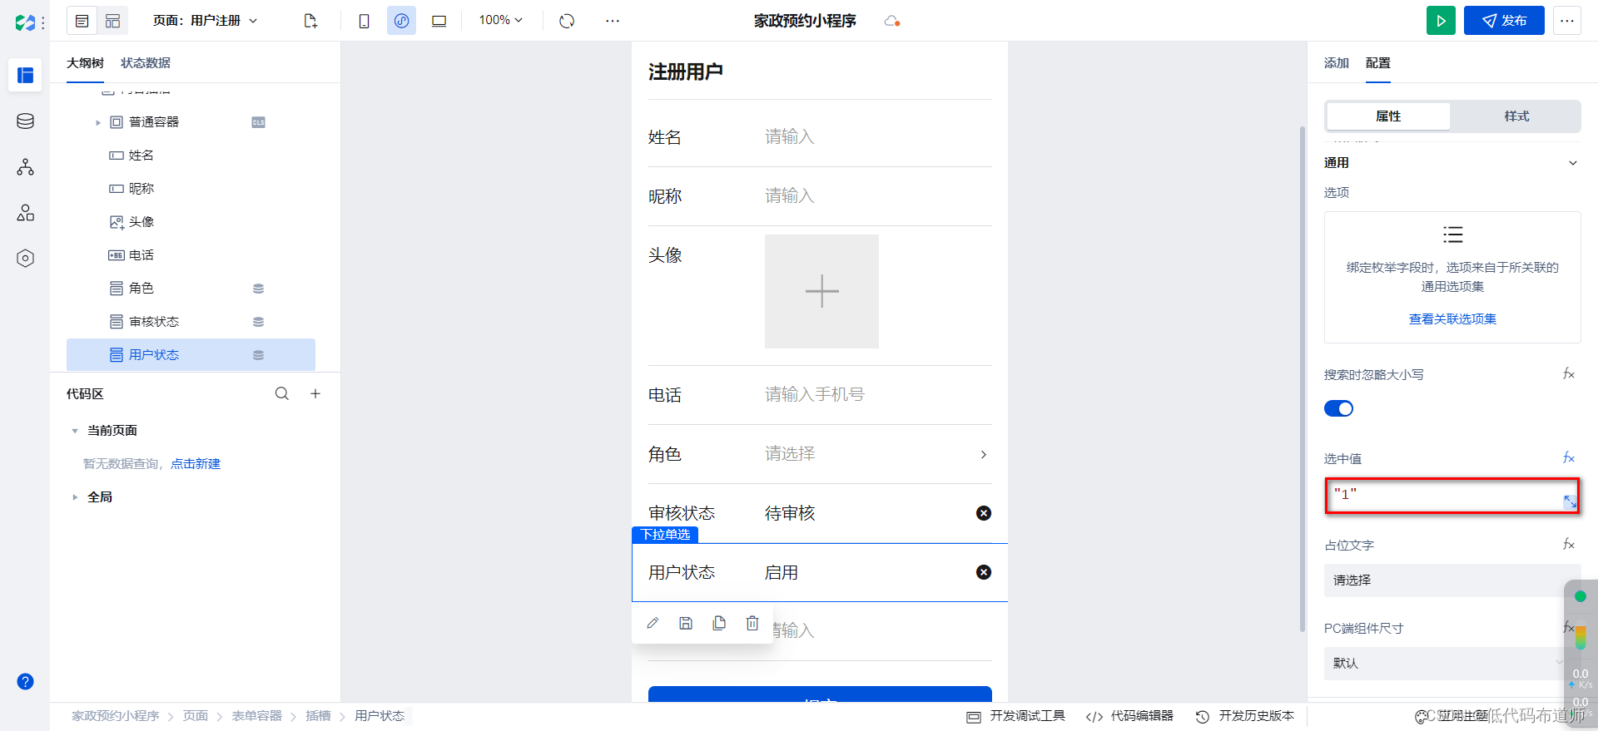Open 开发调试工具
The height and width of the screenshot is (731, 1598).
(x=1016, y=716)
